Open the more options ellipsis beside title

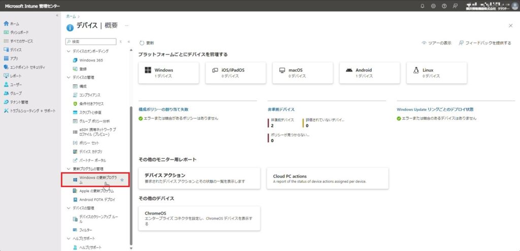pyautogui.click(x=126, y=25)
